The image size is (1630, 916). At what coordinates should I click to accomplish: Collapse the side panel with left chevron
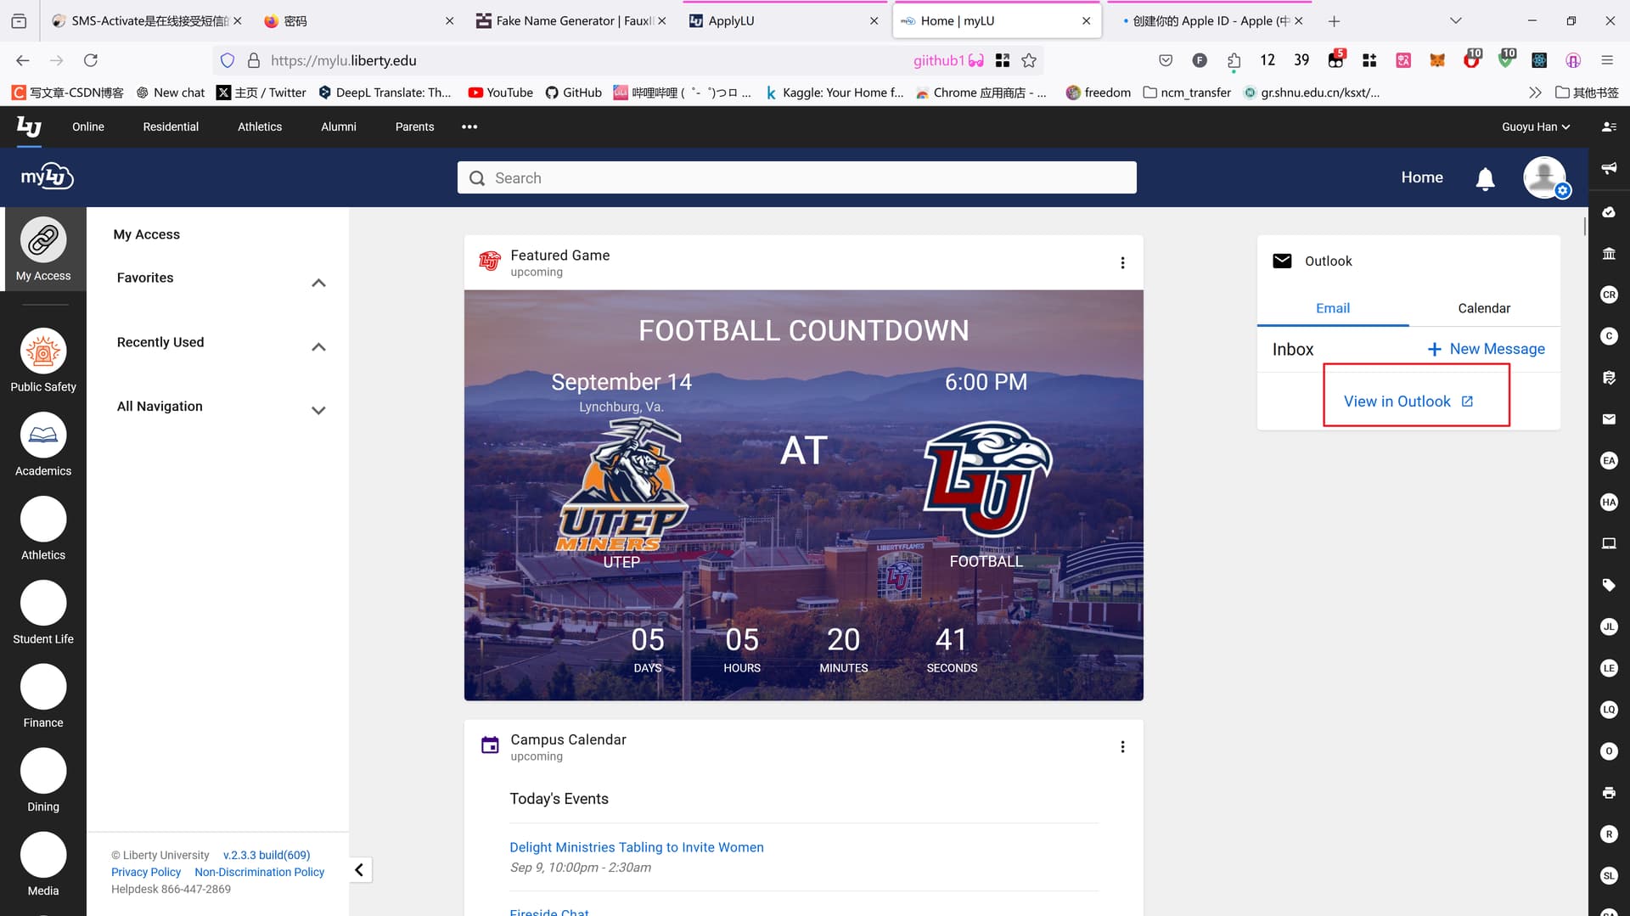point(359,869)
